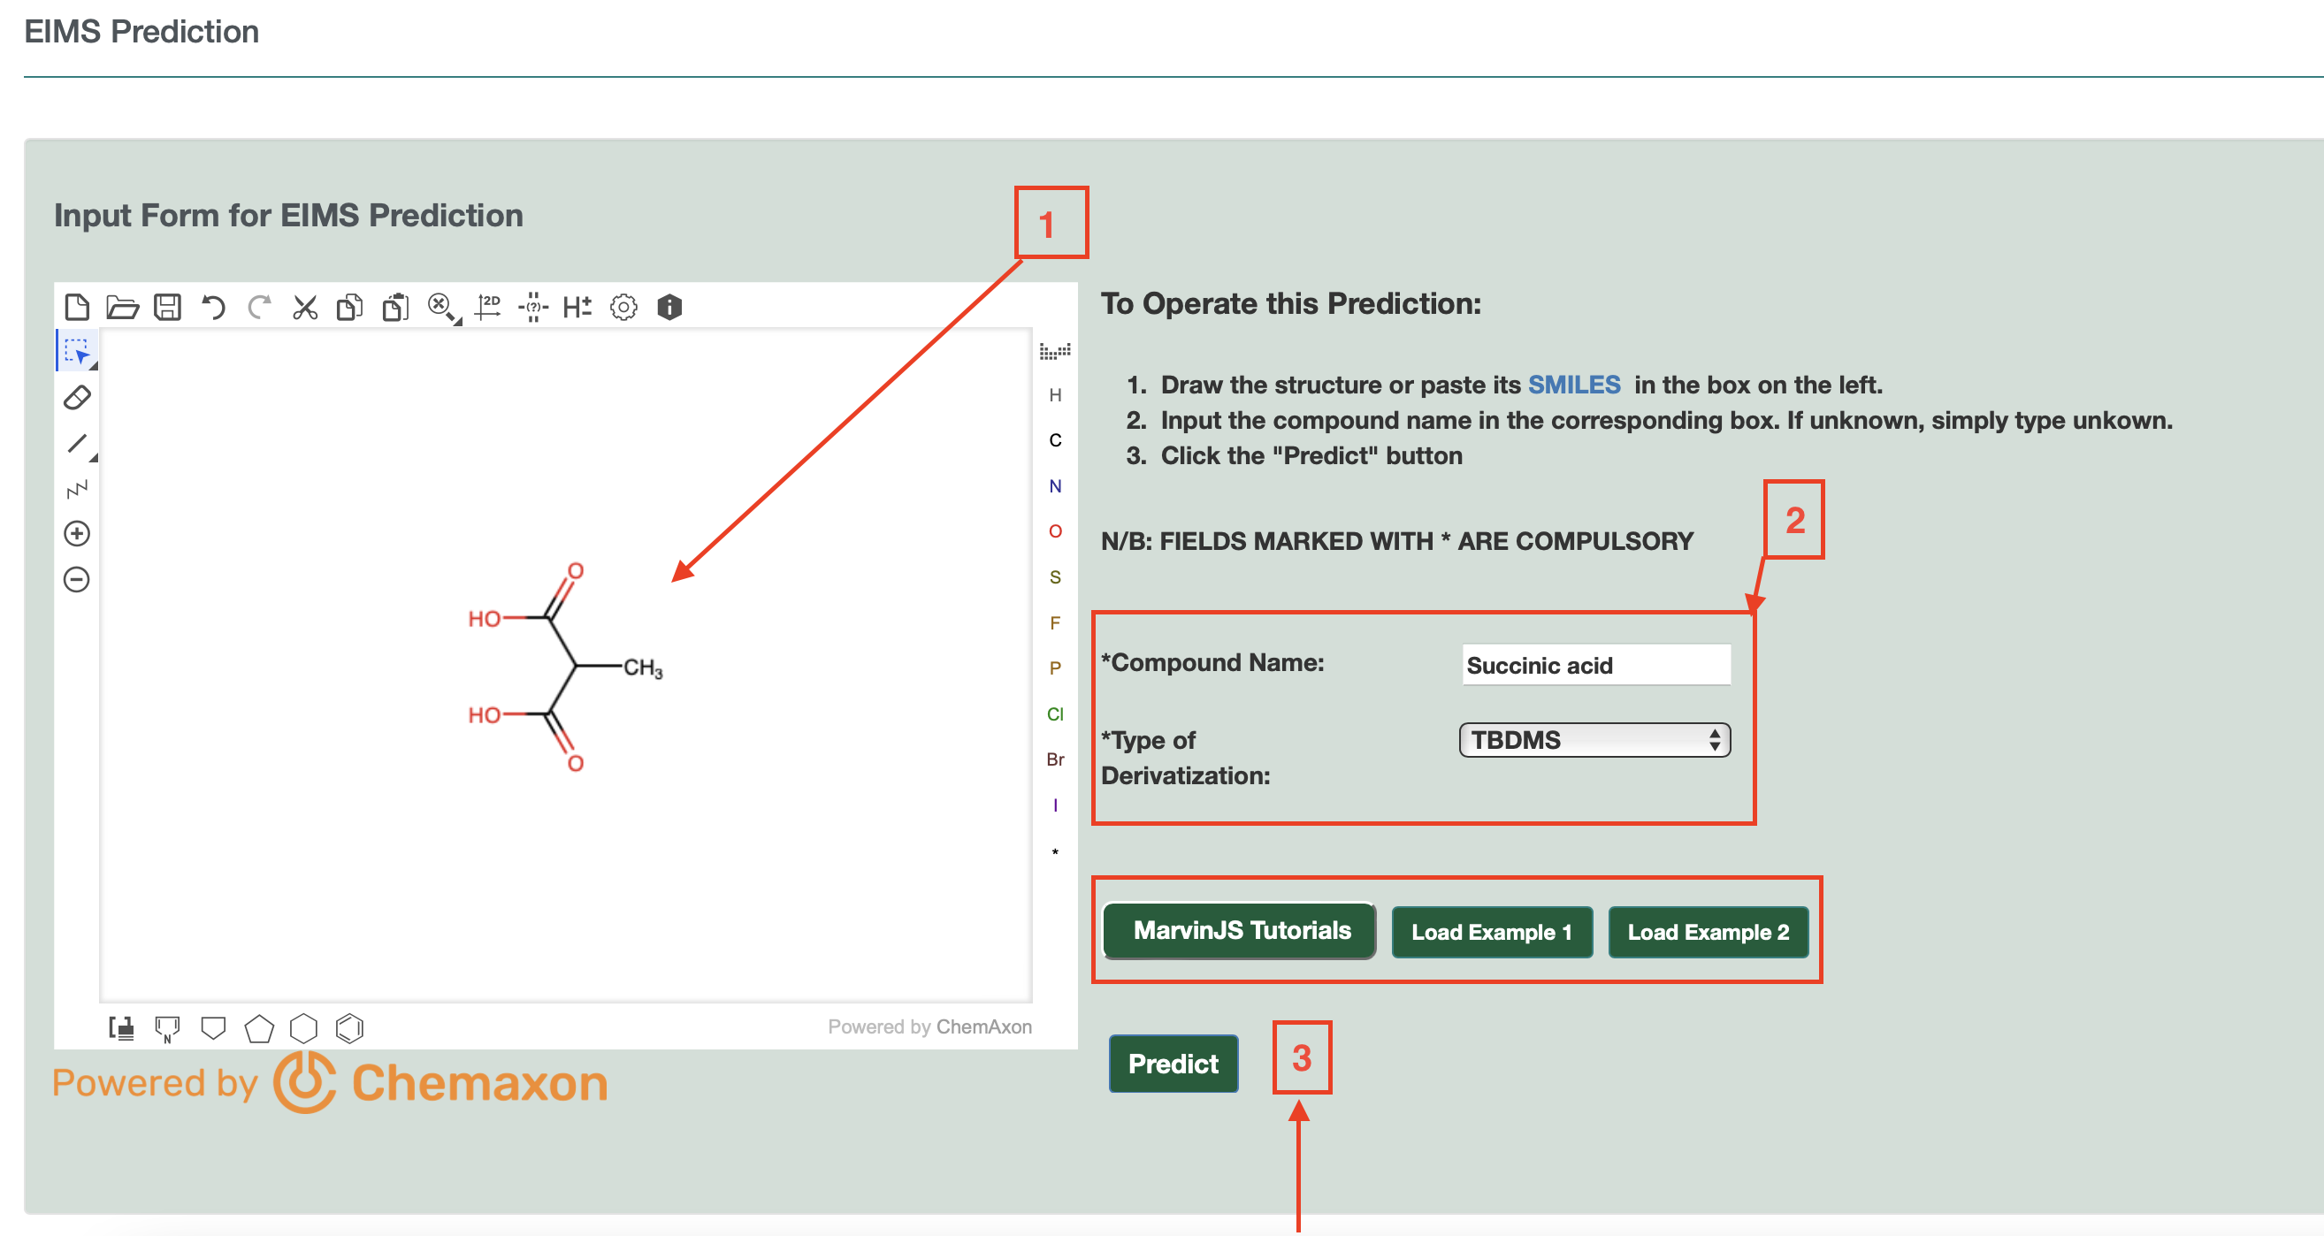This screenshot has height=1236, width=2324.
Task: Open the Type of Derivatization dropdown
Action: tap(1594, 740)
